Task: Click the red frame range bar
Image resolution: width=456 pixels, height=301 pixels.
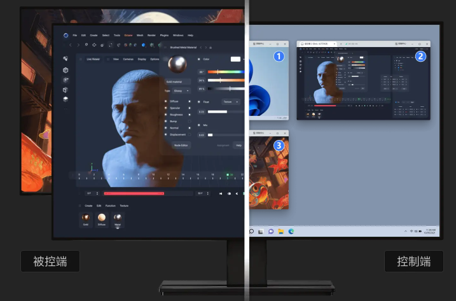Action: click(134, 193)
